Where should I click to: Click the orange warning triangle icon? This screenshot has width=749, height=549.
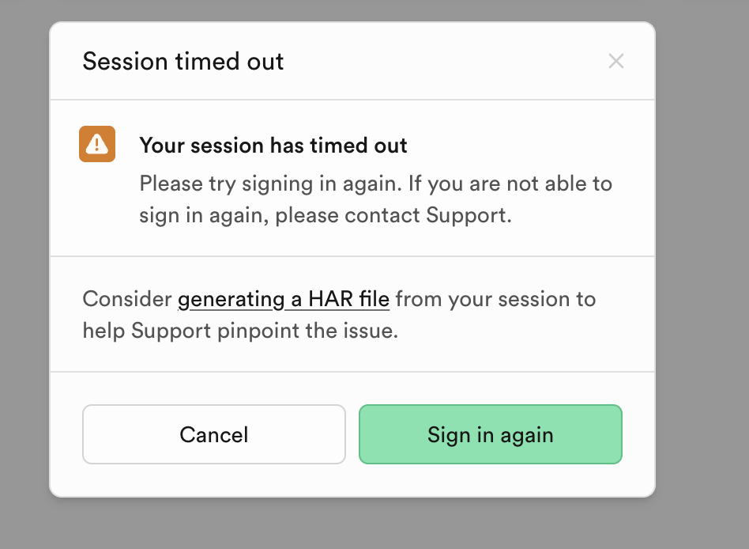97,144
